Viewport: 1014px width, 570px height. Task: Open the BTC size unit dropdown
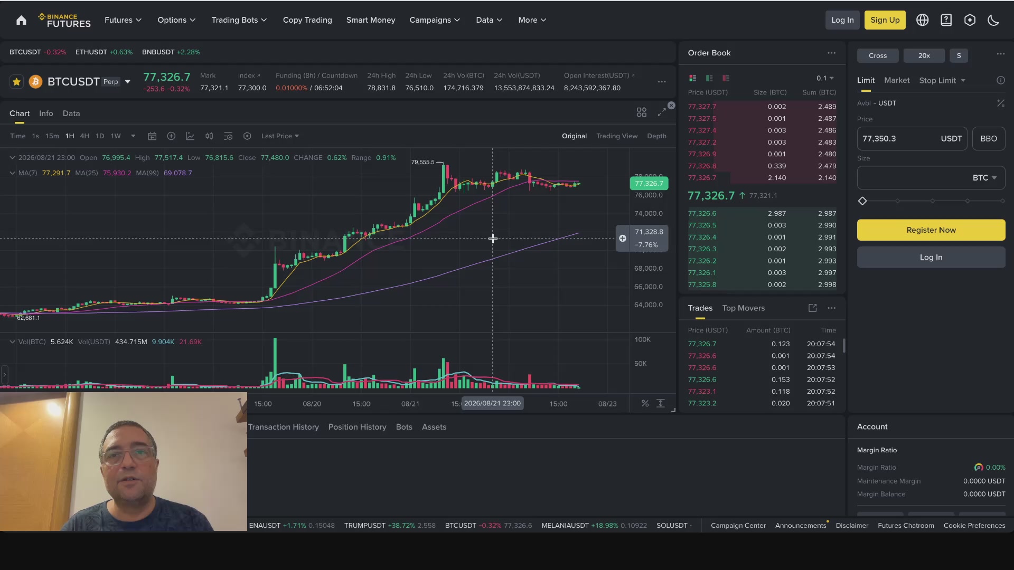pyautogui.click(x=984, y=178)
